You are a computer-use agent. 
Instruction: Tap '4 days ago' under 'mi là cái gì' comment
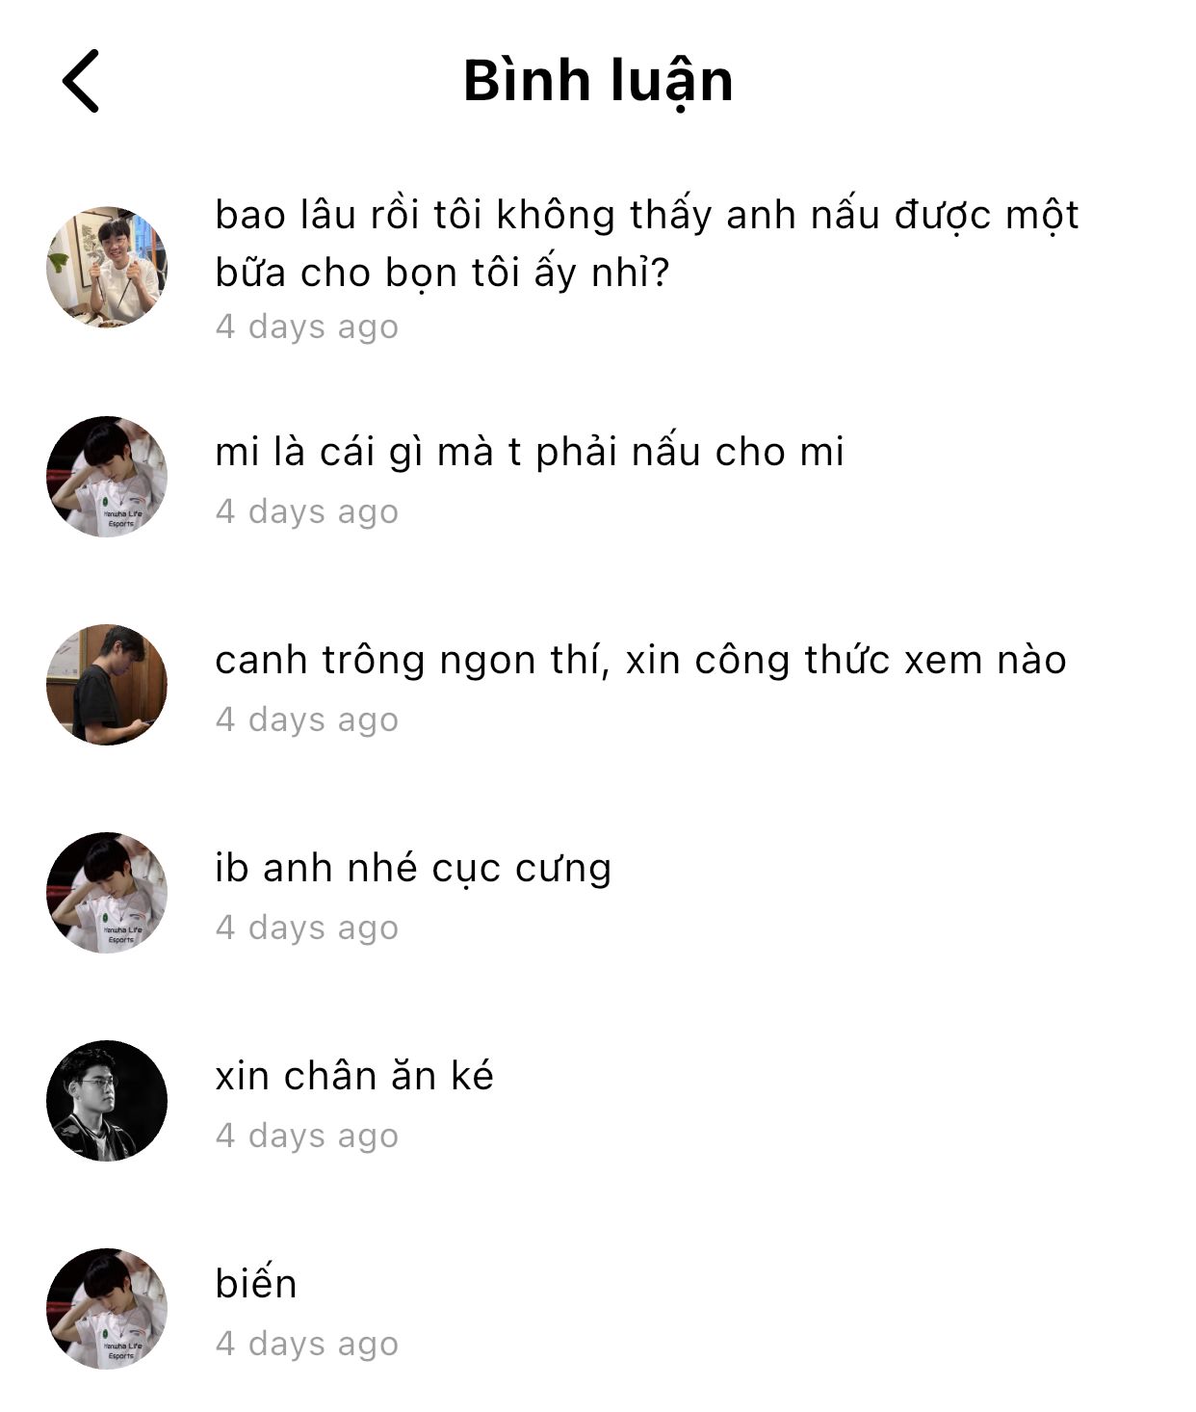click(306, 511)
